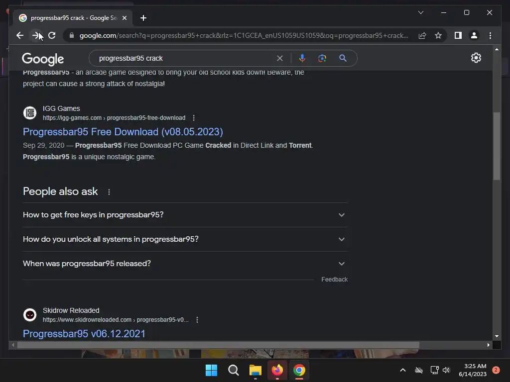Share this page from address bar
The width and height of the screenshot is (510, 382).
[422, 35]
